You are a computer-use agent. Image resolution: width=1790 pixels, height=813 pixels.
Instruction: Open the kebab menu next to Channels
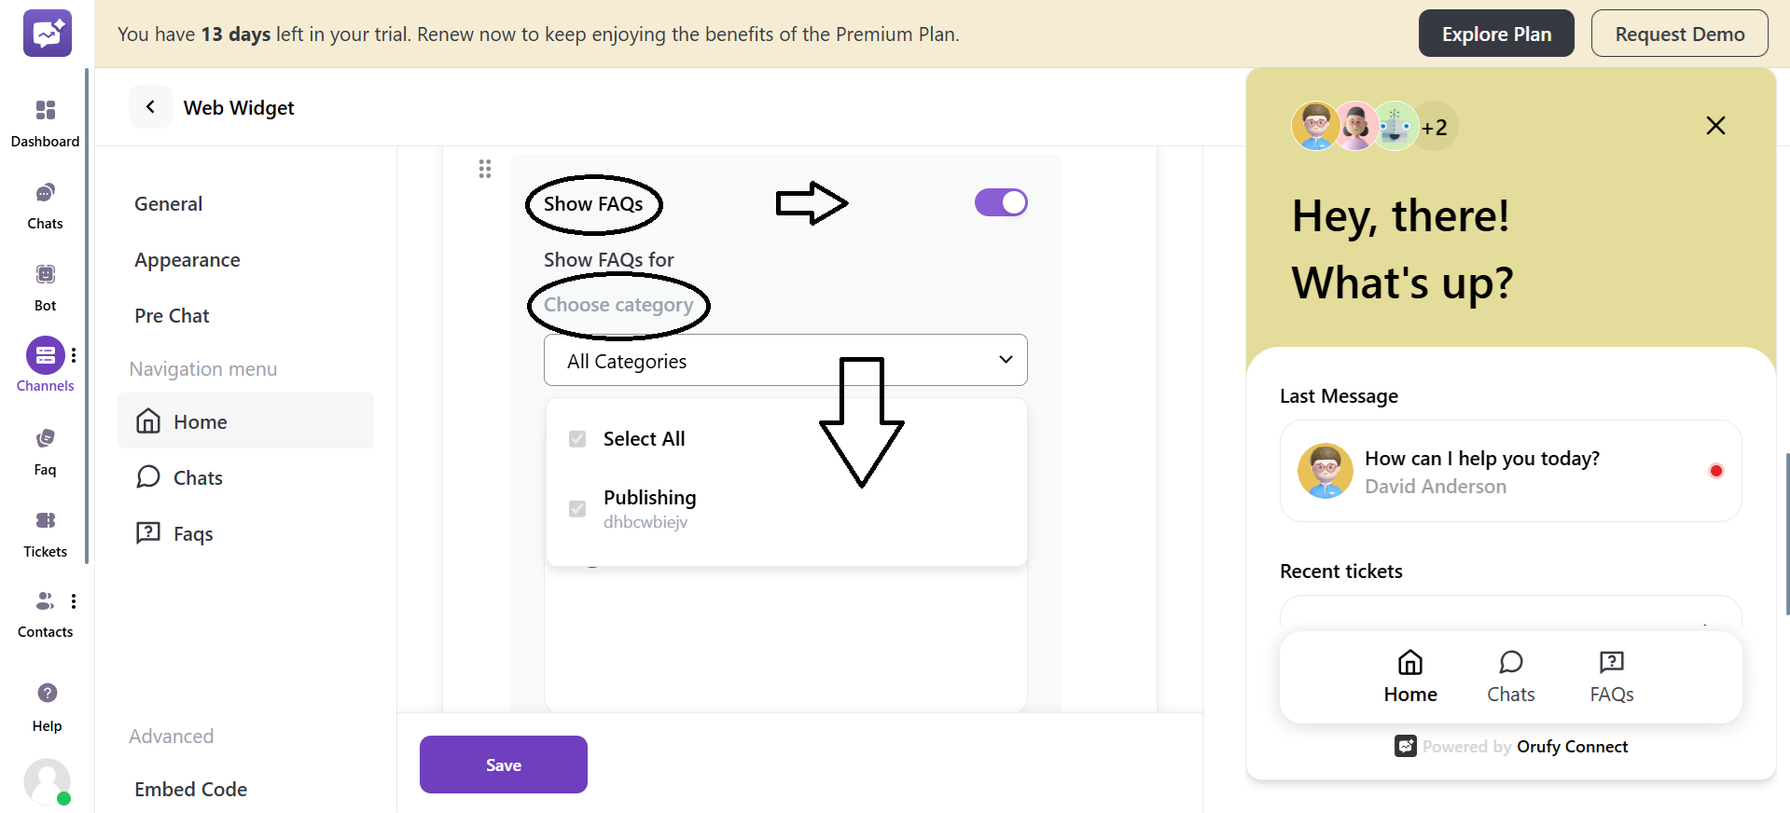[x=75, y=354]
